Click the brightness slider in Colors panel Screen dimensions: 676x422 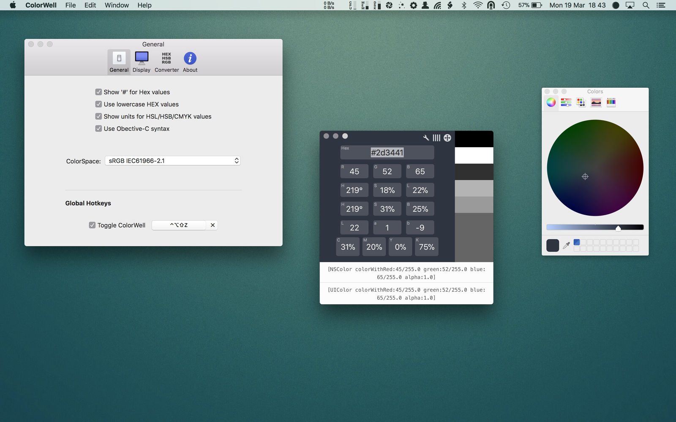point(595,227)
